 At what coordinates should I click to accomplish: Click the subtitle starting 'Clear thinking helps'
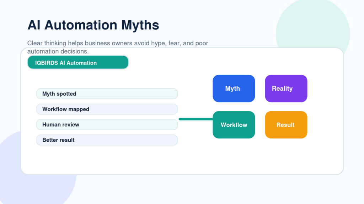[x=118, y=47]
